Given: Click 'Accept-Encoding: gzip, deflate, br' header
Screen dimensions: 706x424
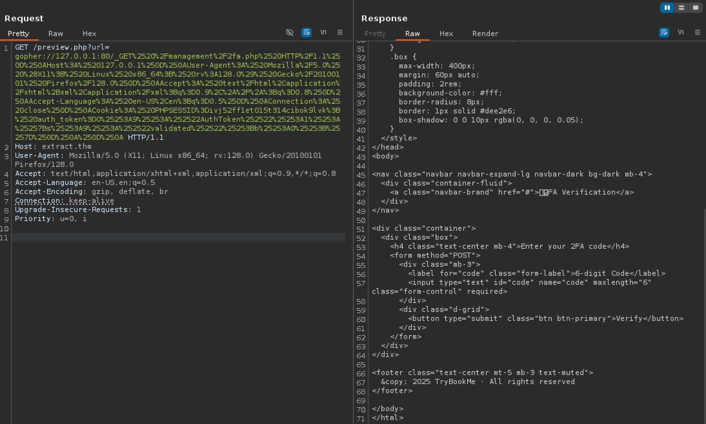Looking at the screenshot, I should 92,191.
